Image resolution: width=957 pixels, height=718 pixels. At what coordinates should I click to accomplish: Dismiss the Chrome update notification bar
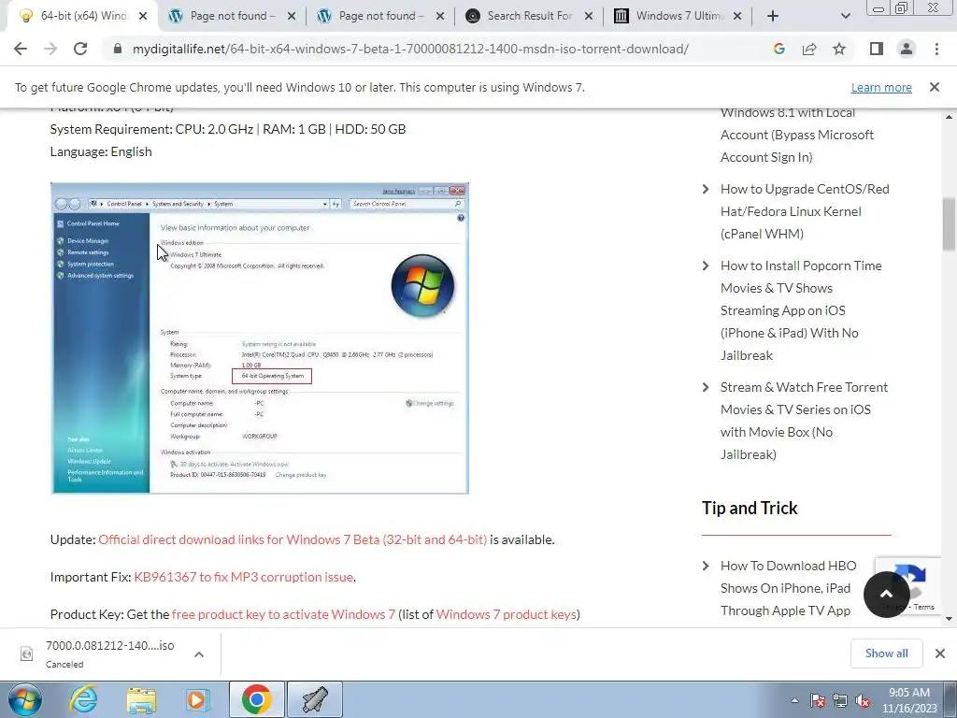(934, 87)
